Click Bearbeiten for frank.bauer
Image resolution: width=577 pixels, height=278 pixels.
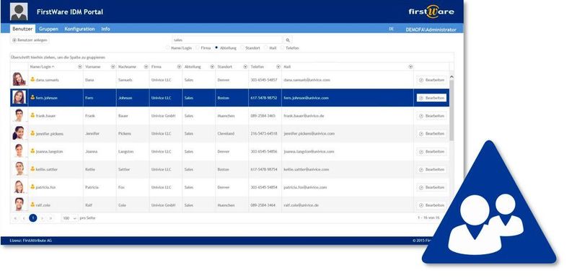pyautogui.click(x=431, y=116)
